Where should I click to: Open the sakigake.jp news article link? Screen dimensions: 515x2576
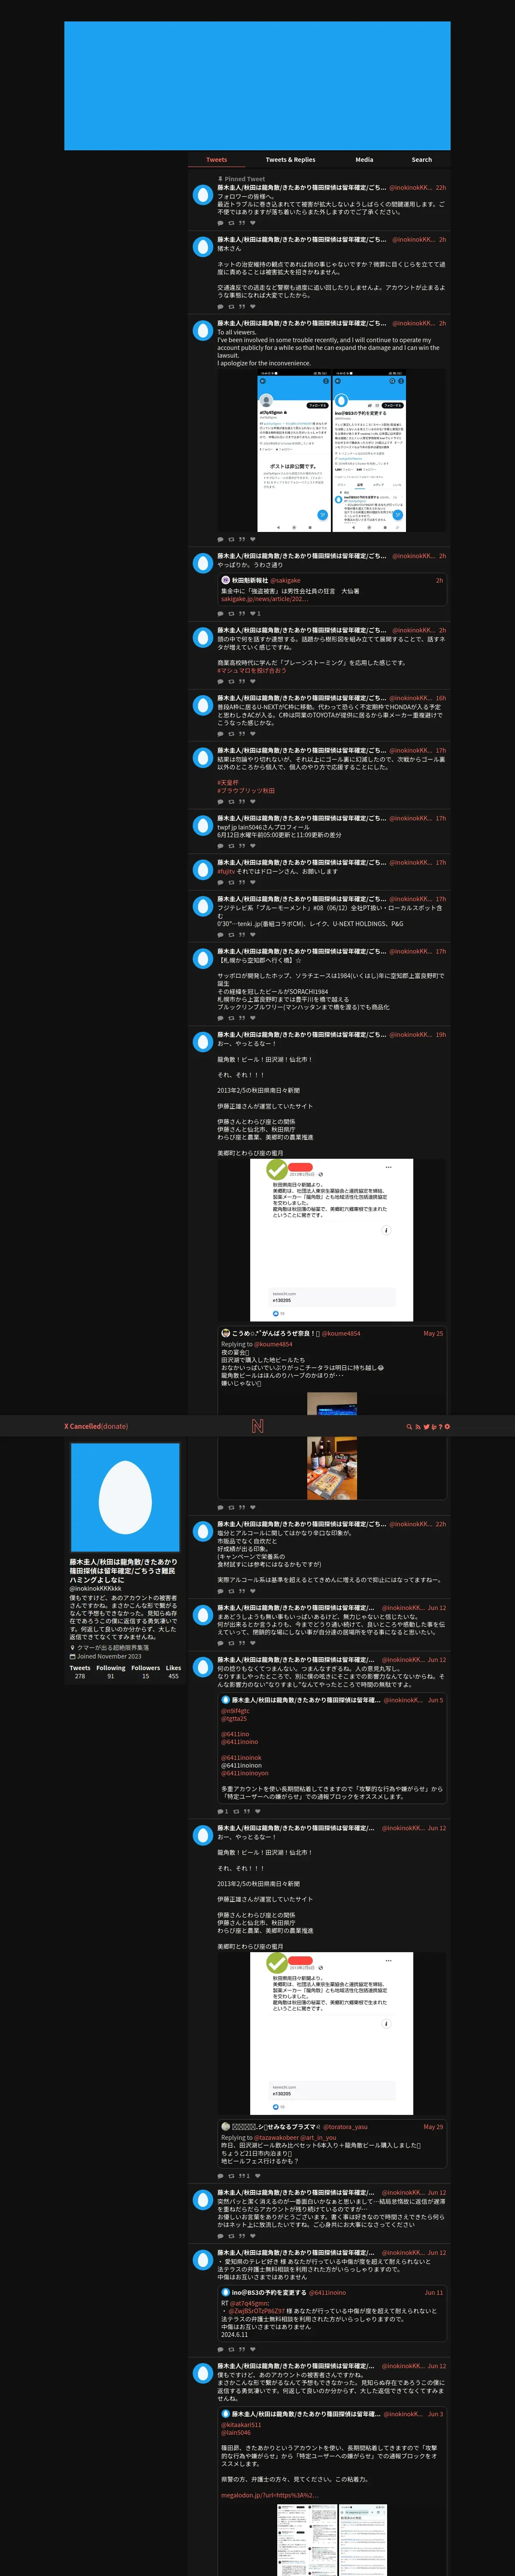tap(263, 599)
